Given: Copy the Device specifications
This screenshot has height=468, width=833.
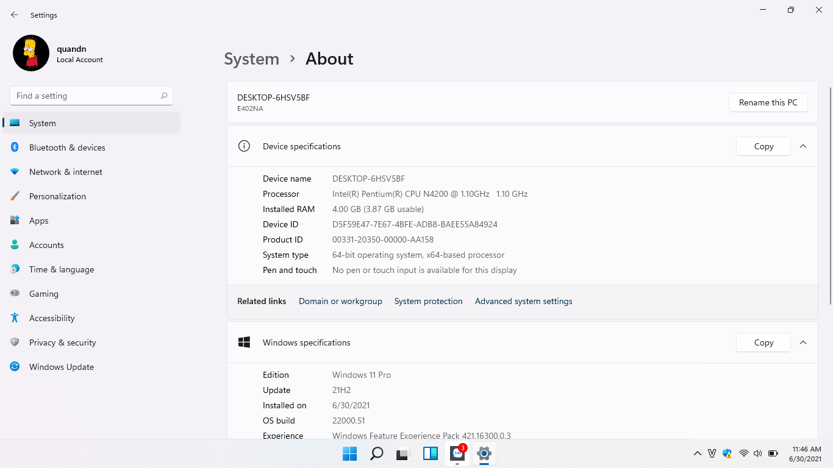Looking at the screenshot, I should coord(763,146).
